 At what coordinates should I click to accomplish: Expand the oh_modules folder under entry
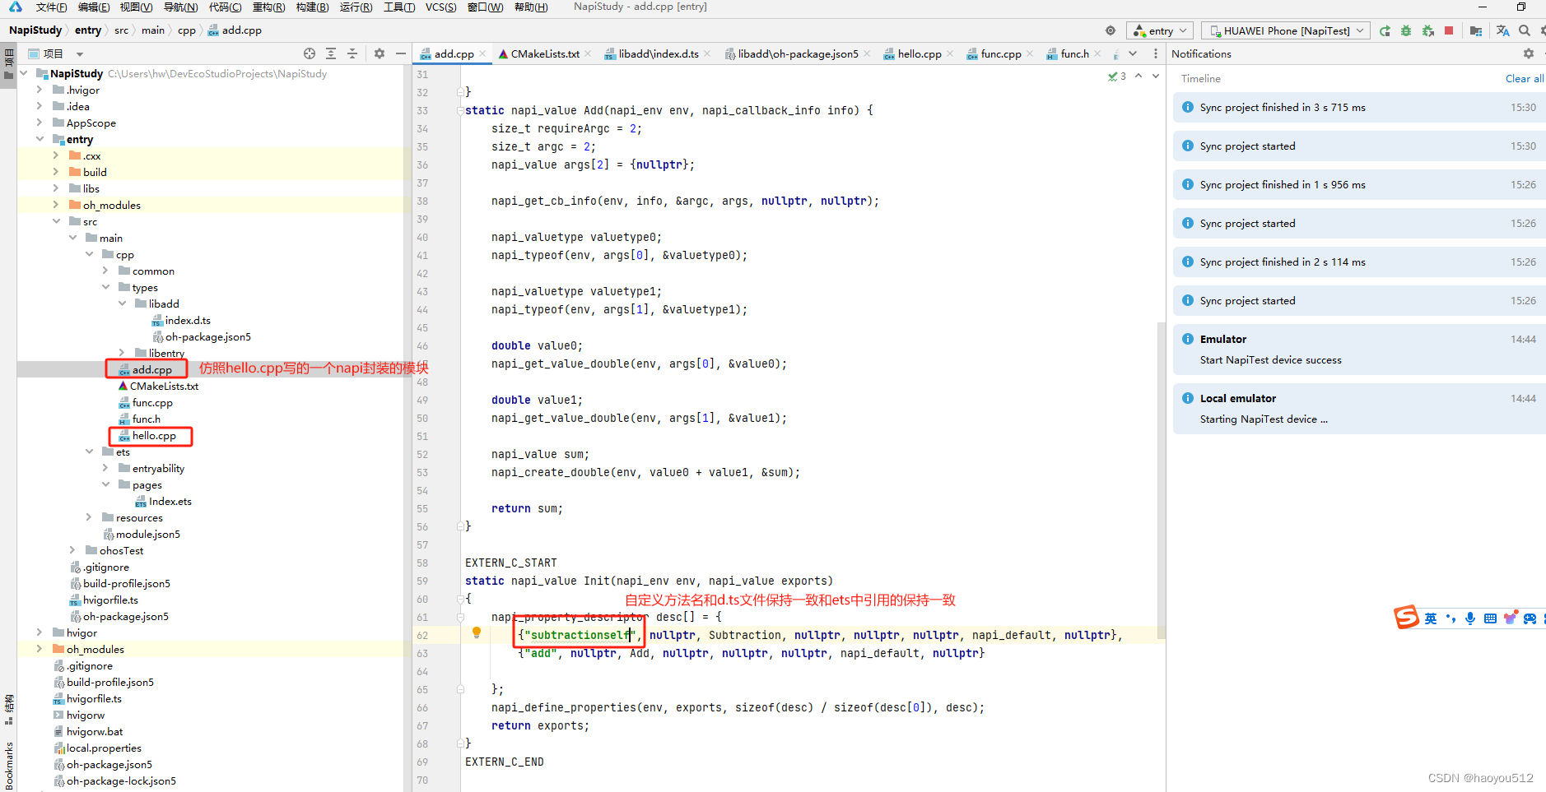coord(56,205)
